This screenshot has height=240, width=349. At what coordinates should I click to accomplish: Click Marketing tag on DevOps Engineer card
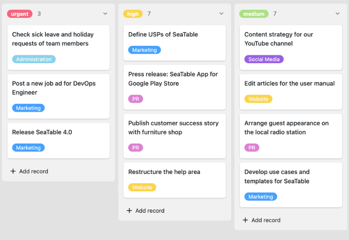click(x=28, y=108)
